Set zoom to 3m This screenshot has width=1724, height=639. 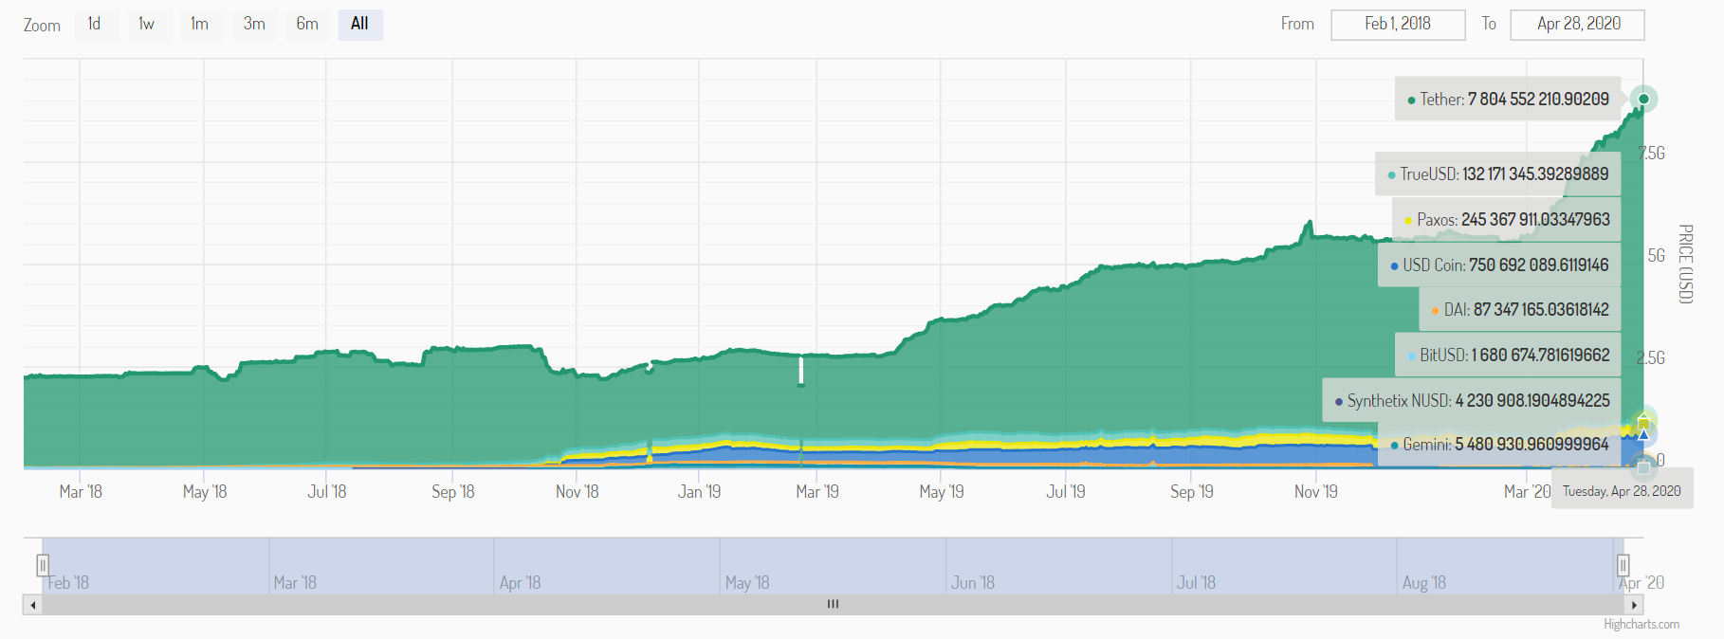tap(254, 25)
